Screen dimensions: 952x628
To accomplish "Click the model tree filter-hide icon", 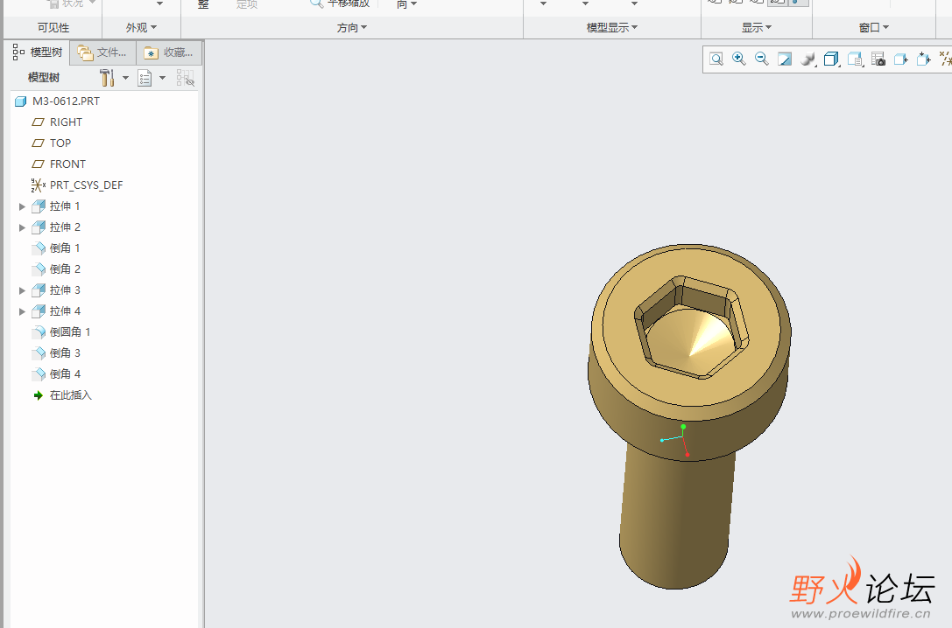I will (185, 78).
